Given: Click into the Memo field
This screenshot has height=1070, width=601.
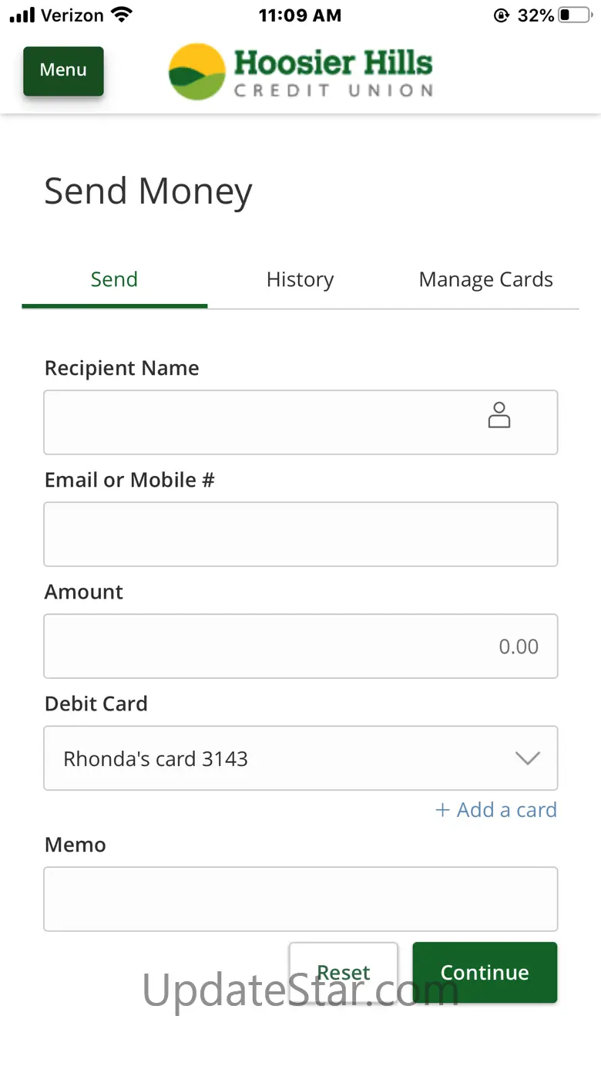Looking at the screenshot, I should coord(300,899).
